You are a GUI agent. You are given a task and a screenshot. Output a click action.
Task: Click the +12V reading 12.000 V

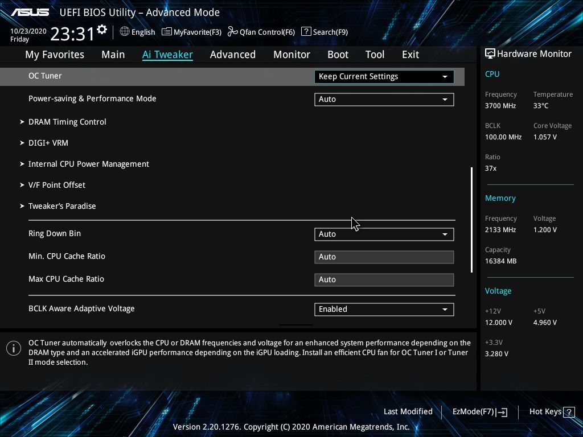[x=498, y=323]
